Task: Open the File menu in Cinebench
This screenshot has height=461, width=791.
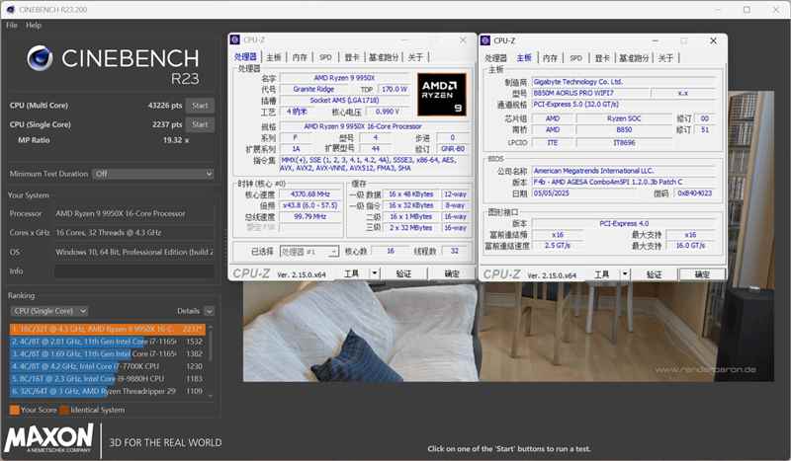Action: [12, 26]
